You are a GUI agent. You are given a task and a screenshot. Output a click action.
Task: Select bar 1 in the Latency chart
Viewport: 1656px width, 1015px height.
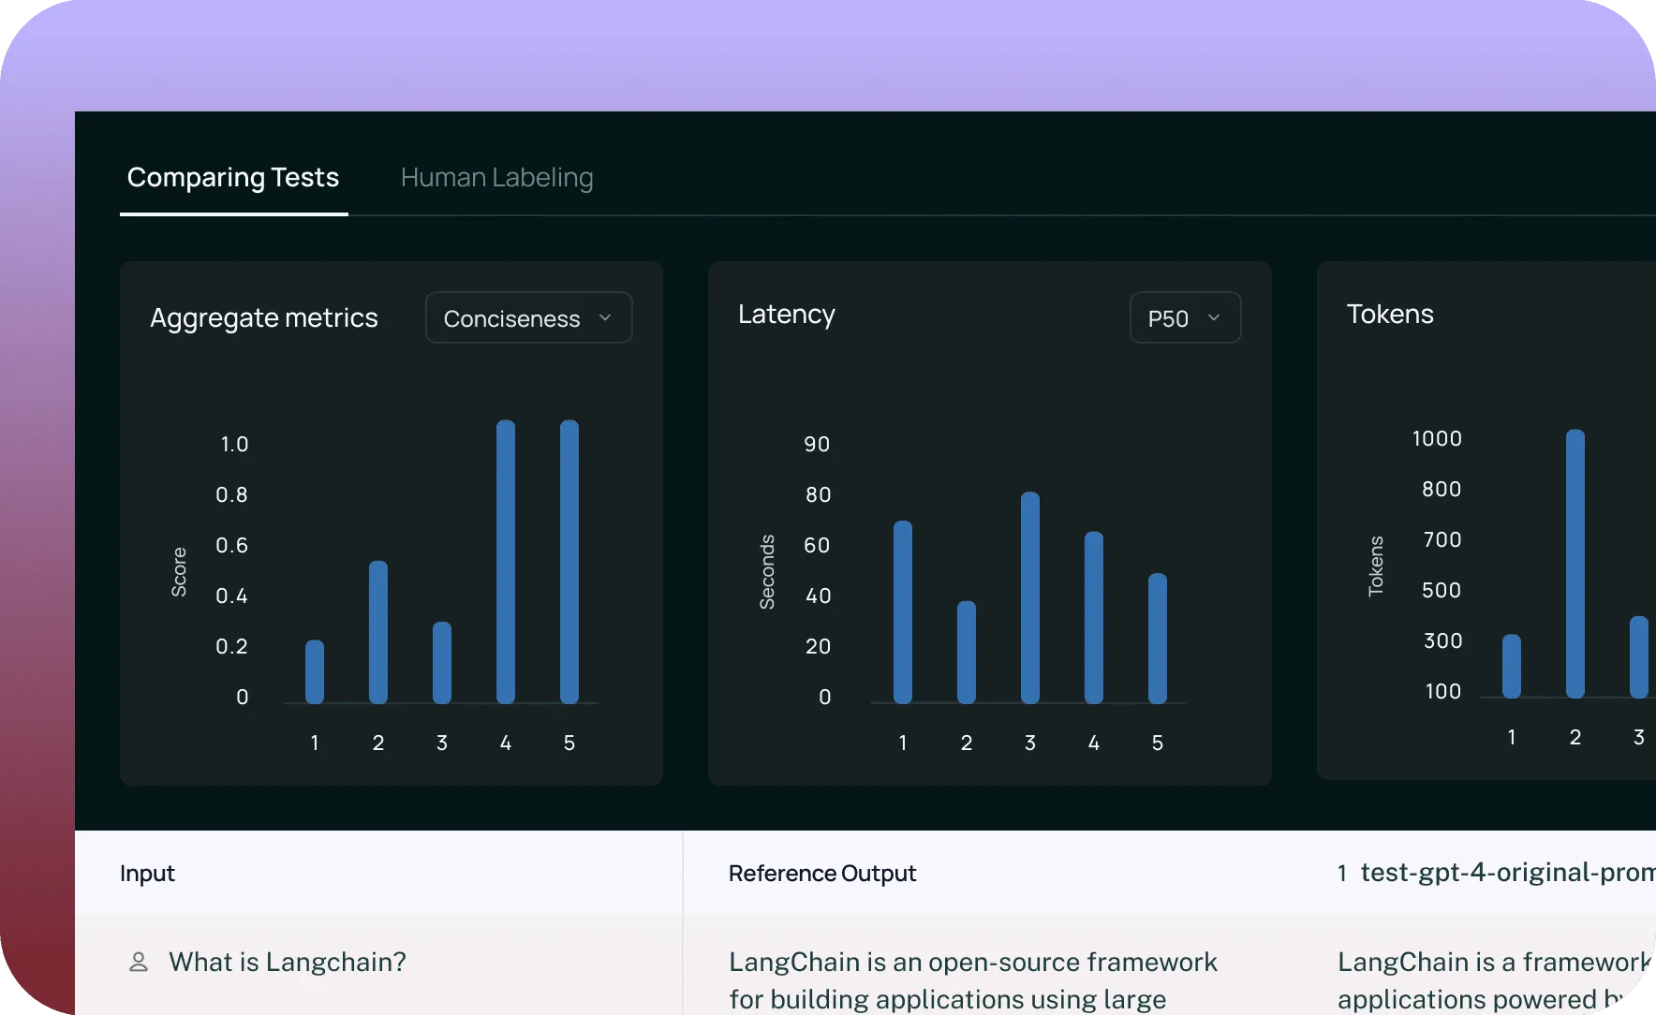click(903, 612)
